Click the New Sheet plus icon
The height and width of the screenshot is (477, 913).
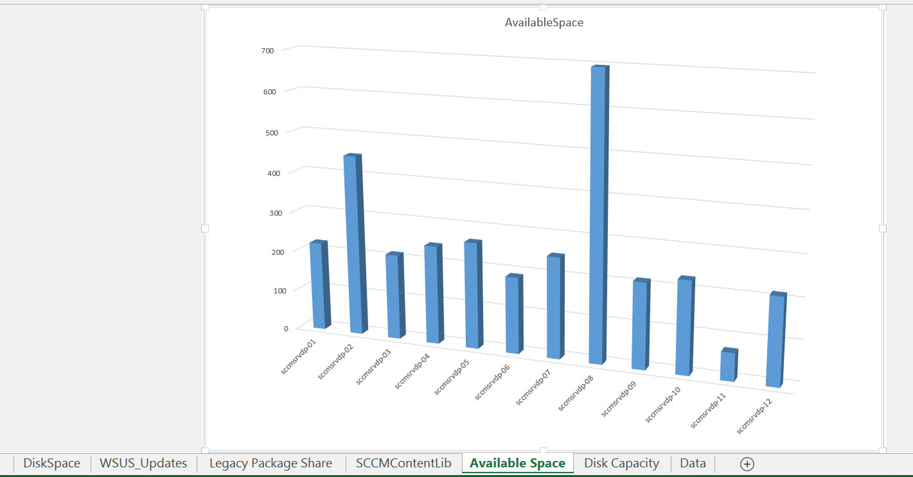click(747, 464)
